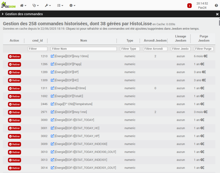Image resolution: width=220 pixels, height=173 pixels.
Task: Open external link icon for [STAT_TODAY_INDEX01]
Action: pyautogui.click(x=52, y=160)
